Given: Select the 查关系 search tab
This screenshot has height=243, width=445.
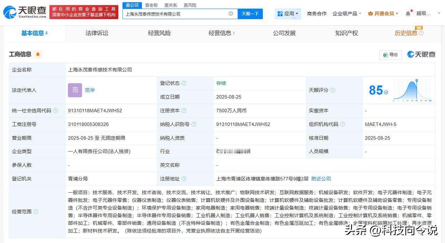Looking at the screenshot, I should [171, 5].
